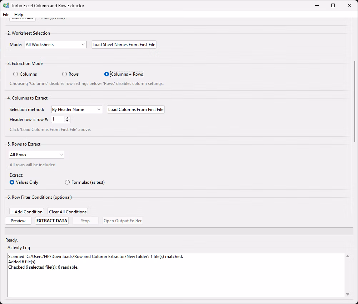Click the extraction progress bar
The image size is (358, 304).
[179, 231]
